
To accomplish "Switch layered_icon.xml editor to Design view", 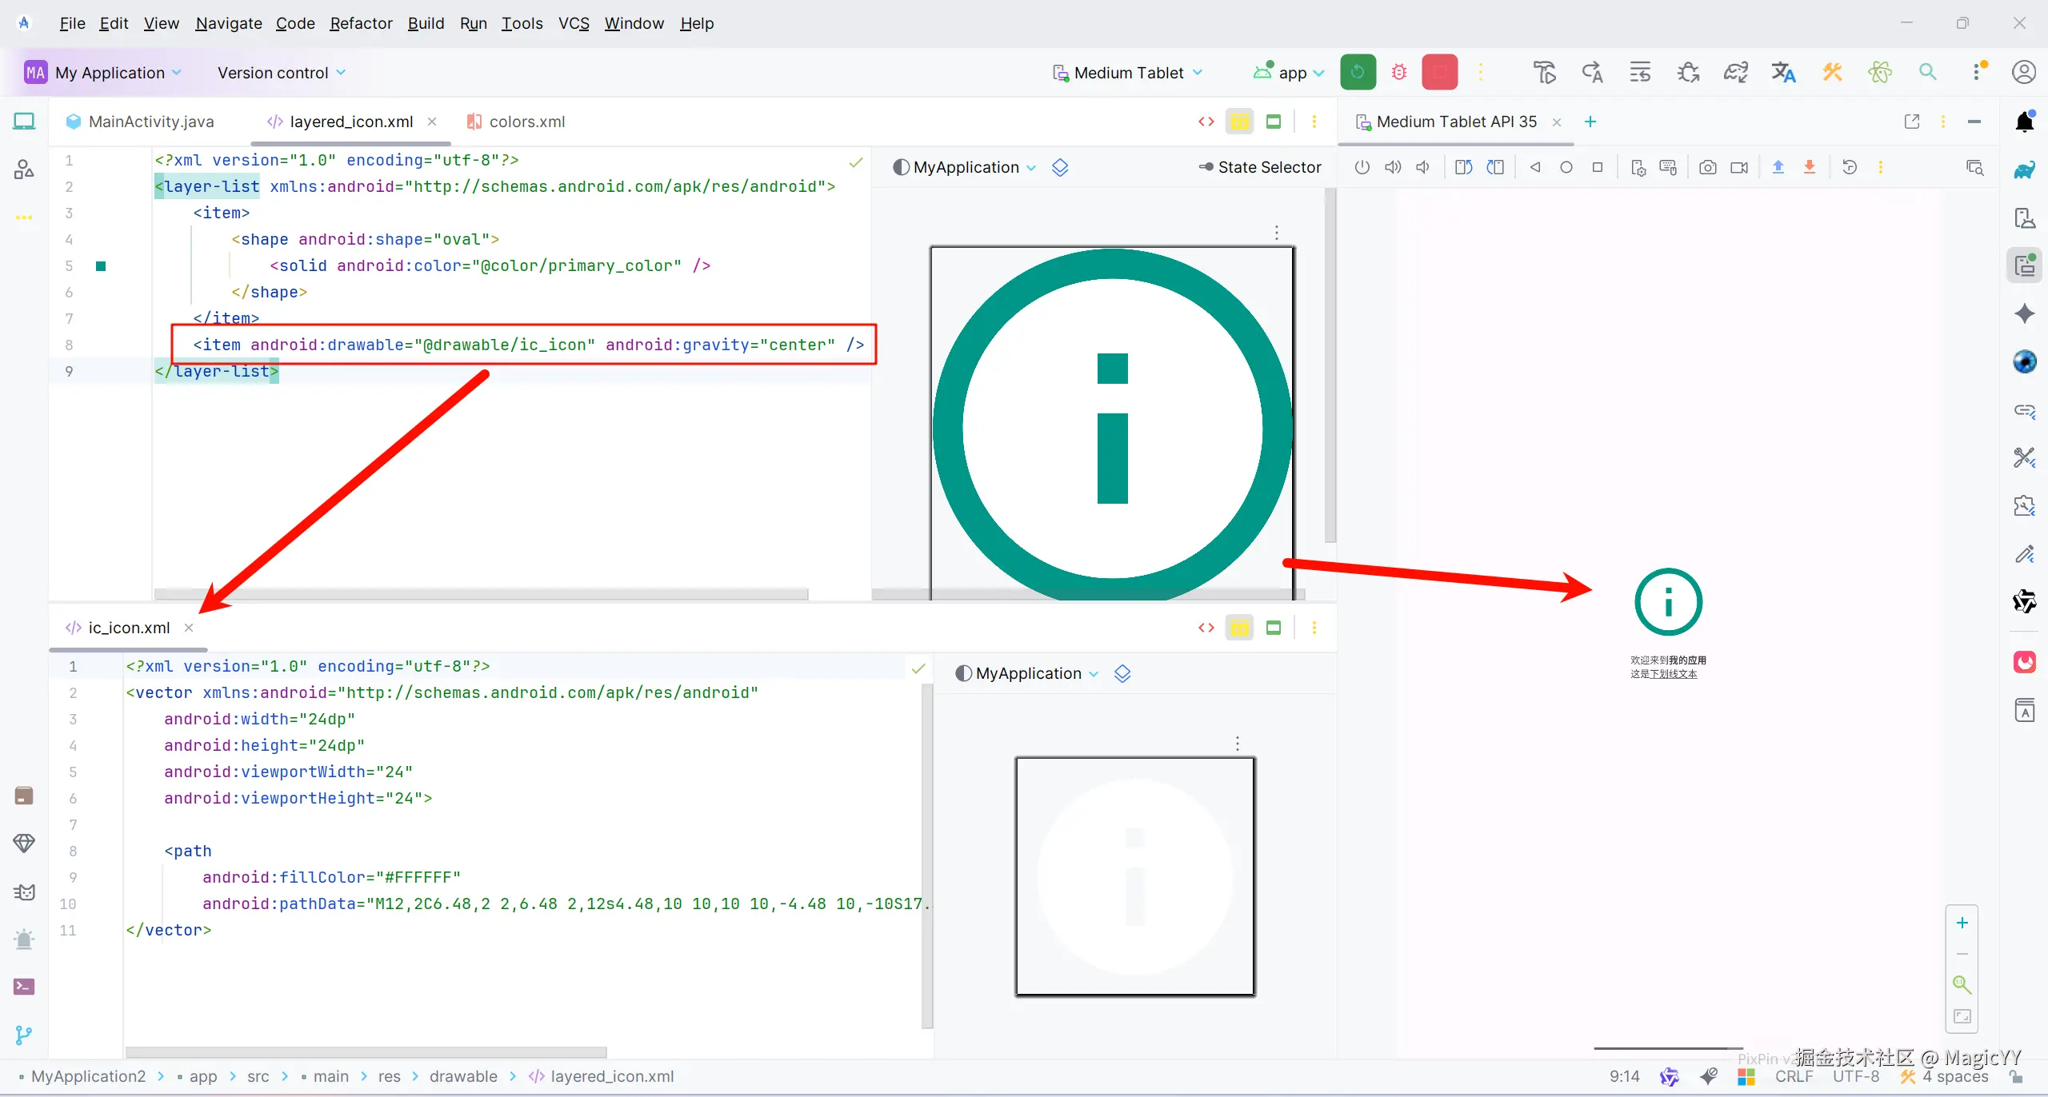I will (x=1274, y=122).
